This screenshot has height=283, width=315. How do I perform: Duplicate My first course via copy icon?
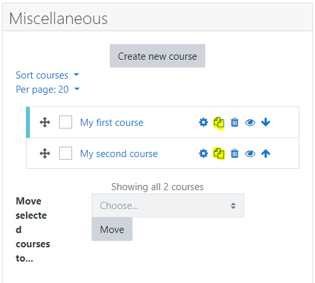[219, 123]
